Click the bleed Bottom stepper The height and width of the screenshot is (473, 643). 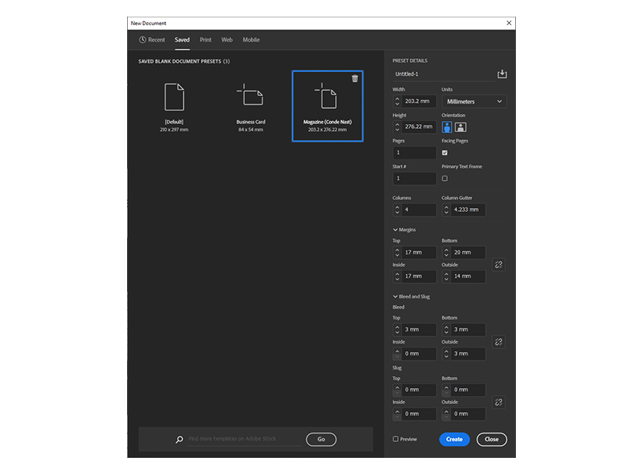coord(446,329)
